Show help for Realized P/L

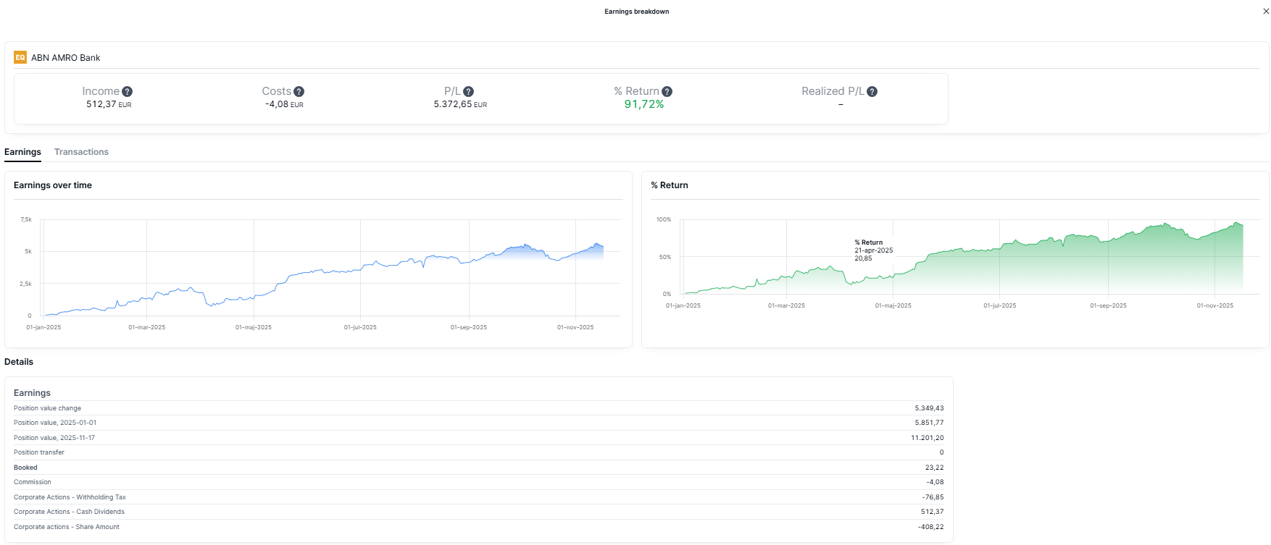click(x=872, y=92)
